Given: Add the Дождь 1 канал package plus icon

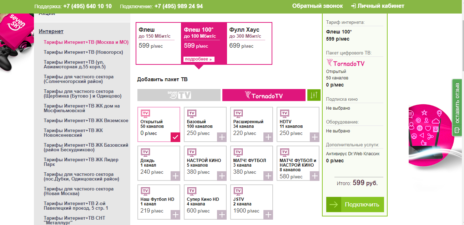Looking at the screenshot, I should coord(175,176).
